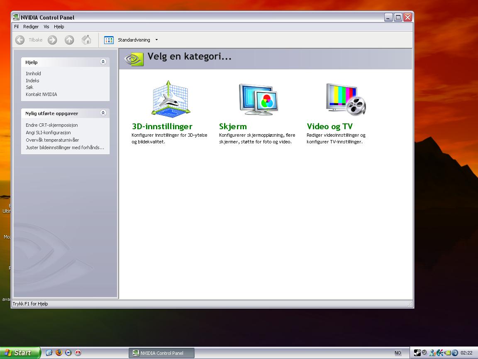This screenshot has height=359, width=478.
Task: Click the Kontakt NVIDIA link
Action: tap(41, 94)
